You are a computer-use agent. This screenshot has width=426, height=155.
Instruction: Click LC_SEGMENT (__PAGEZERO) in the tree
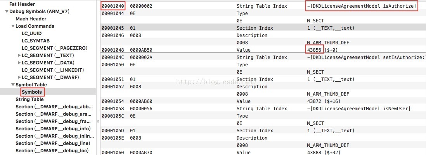pos(54,48)
